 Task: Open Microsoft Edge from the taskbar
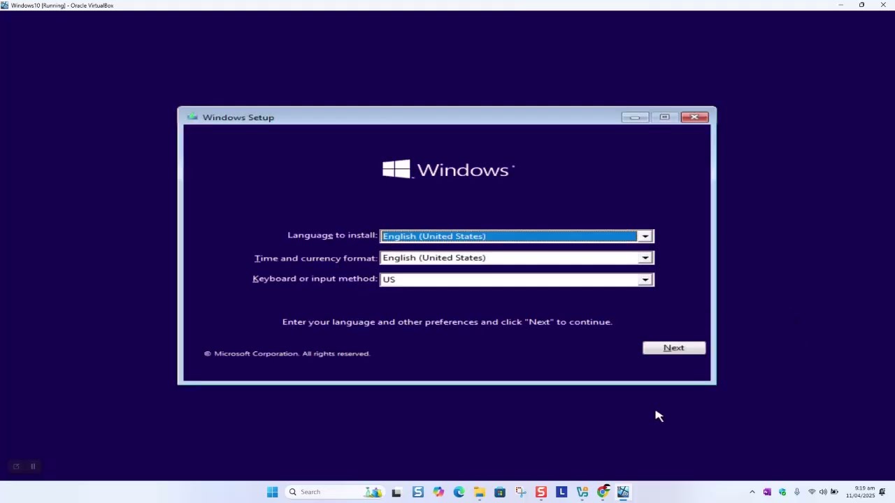click(x=459, y=492)
